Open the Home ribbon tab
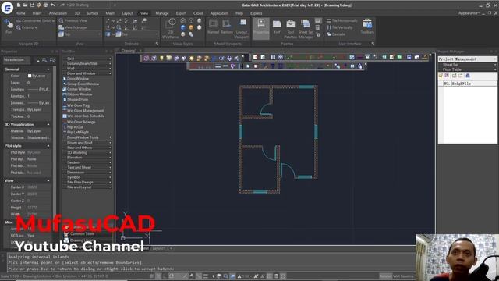The width and height of the screenshot is (499, 281). (20, 13)
